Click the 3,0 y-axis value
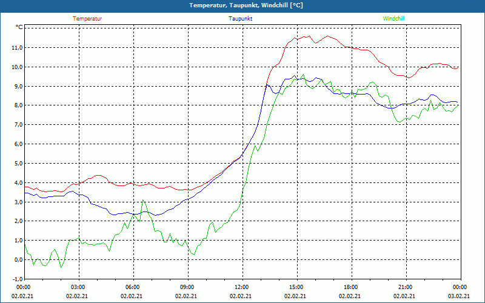This screenshot has height=303, width=485. pyautogui.click(x=19, y=202)
